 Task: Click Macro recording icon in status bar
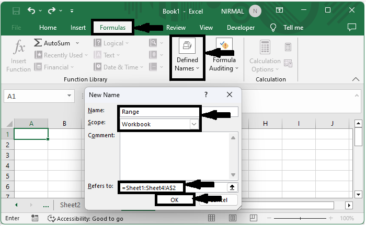[x=35, y=218]
